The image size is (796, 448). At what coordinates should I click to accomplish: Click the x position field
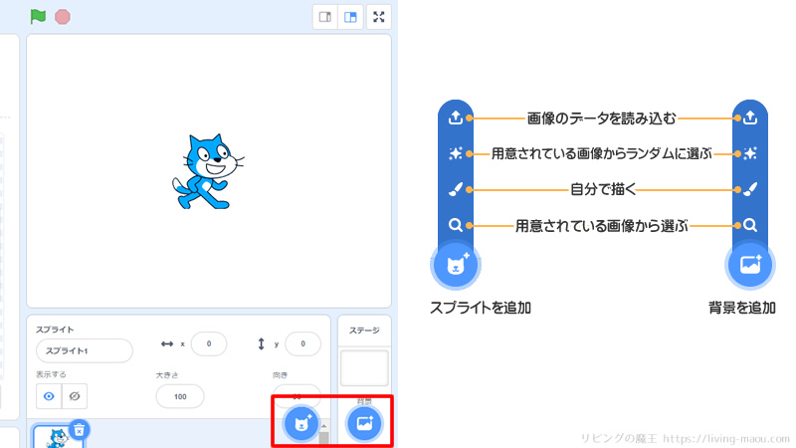[209, 343]
